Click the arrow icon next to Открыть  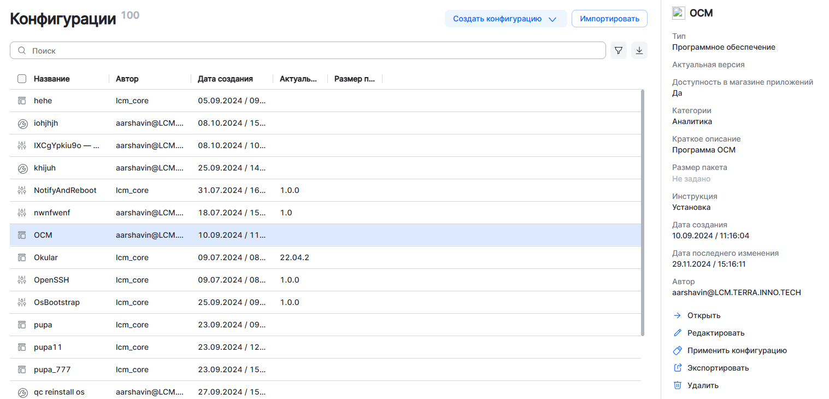tap(678, 315)
